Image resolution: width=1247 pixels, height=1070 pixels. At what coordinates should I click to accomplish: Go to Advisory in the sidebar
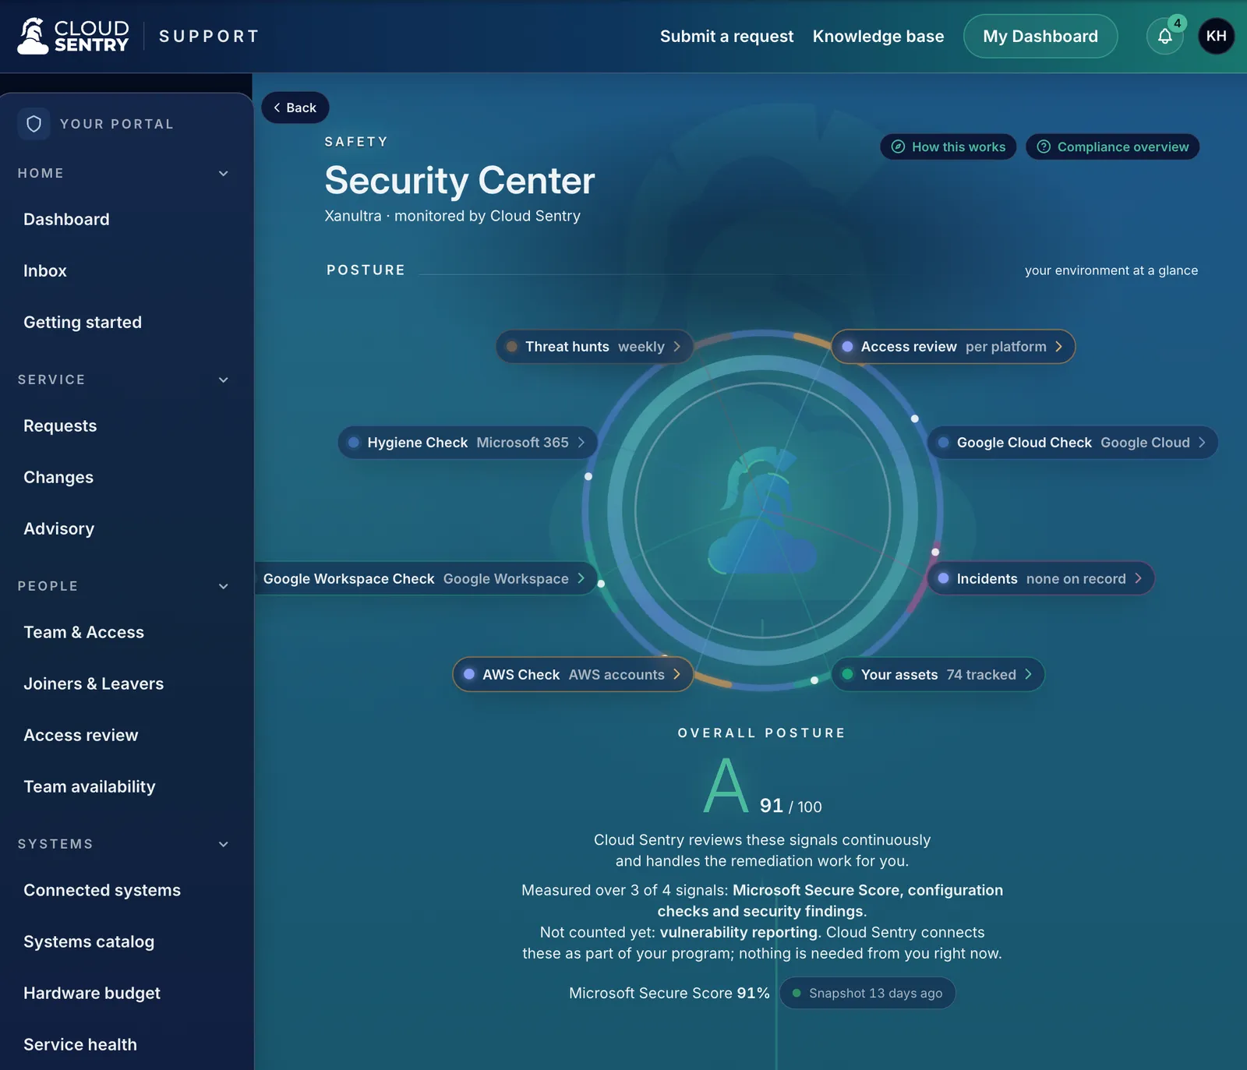pyautogui.click(x=59, y=528)
